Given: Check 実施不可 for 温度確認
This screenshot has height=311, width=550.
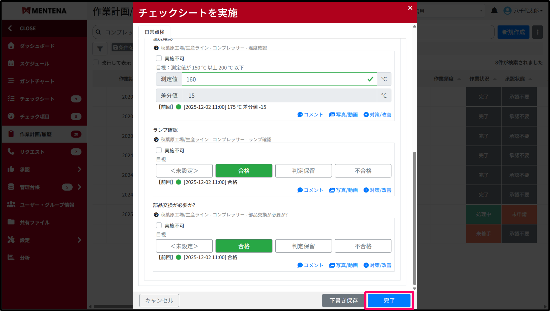Looking at the screenshot, I should [x=159, y=58].
